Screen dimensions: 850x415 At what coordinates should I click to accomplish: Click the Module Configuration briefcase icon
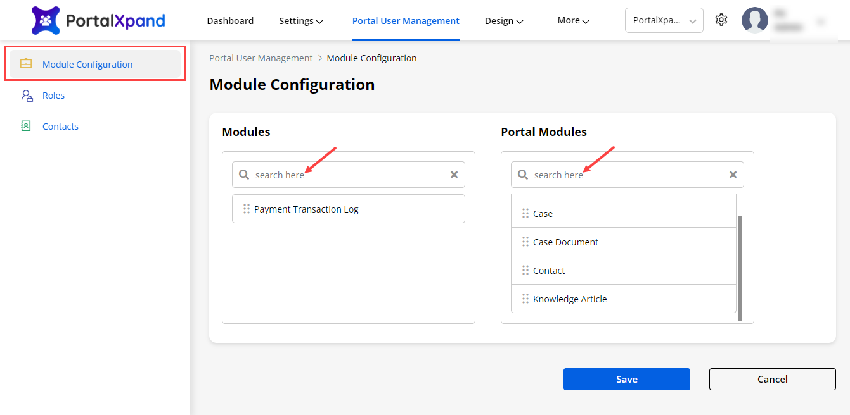click(x=26, y=64)
